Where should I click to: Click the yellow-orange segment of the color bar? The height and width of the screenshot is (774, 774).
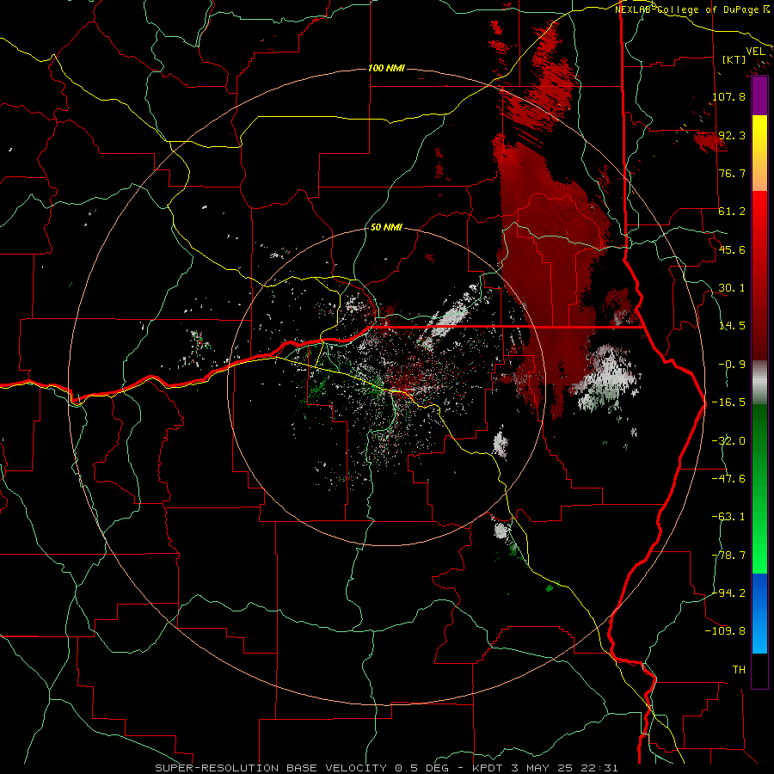coord(759,153)
